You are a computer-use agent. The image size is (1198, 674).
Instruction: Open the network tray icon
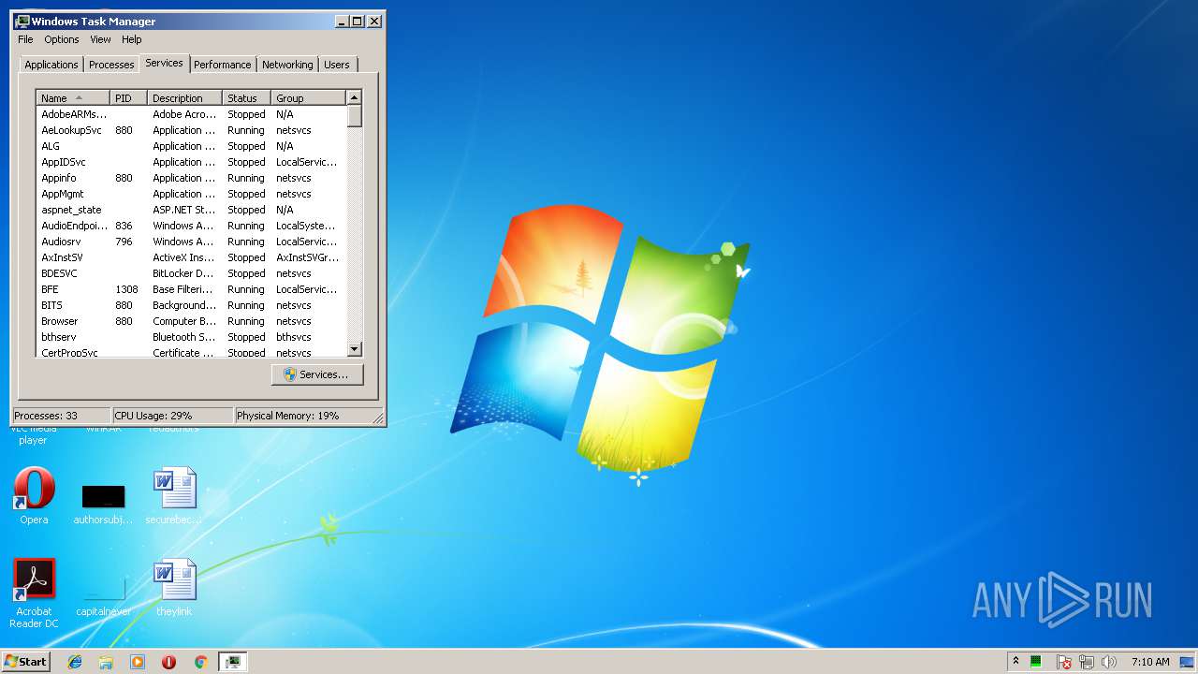(x=1087, y=662)
